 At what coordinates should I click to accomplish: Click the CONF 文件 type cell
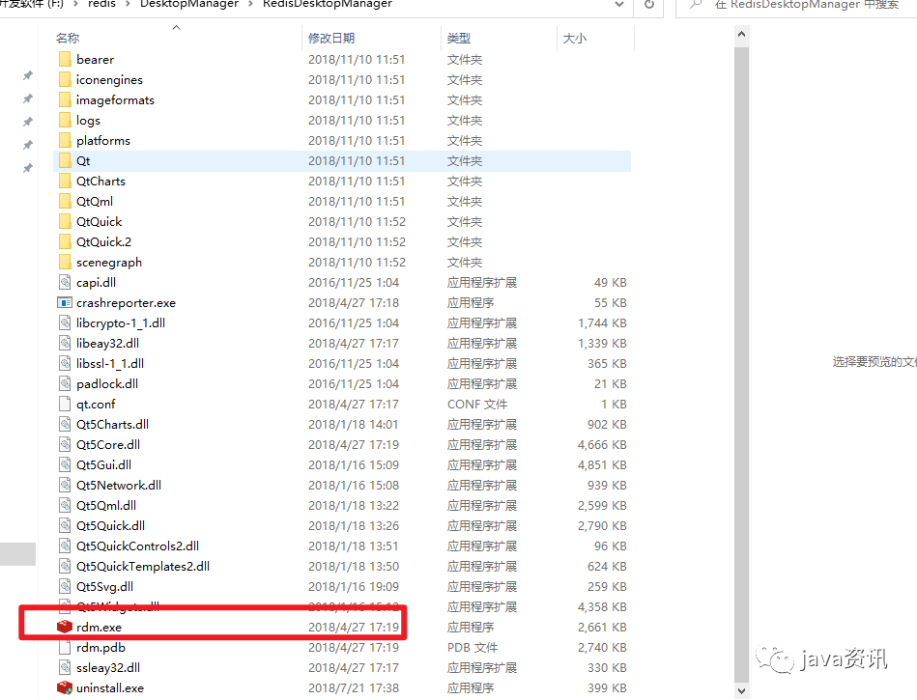coord(477,405)
